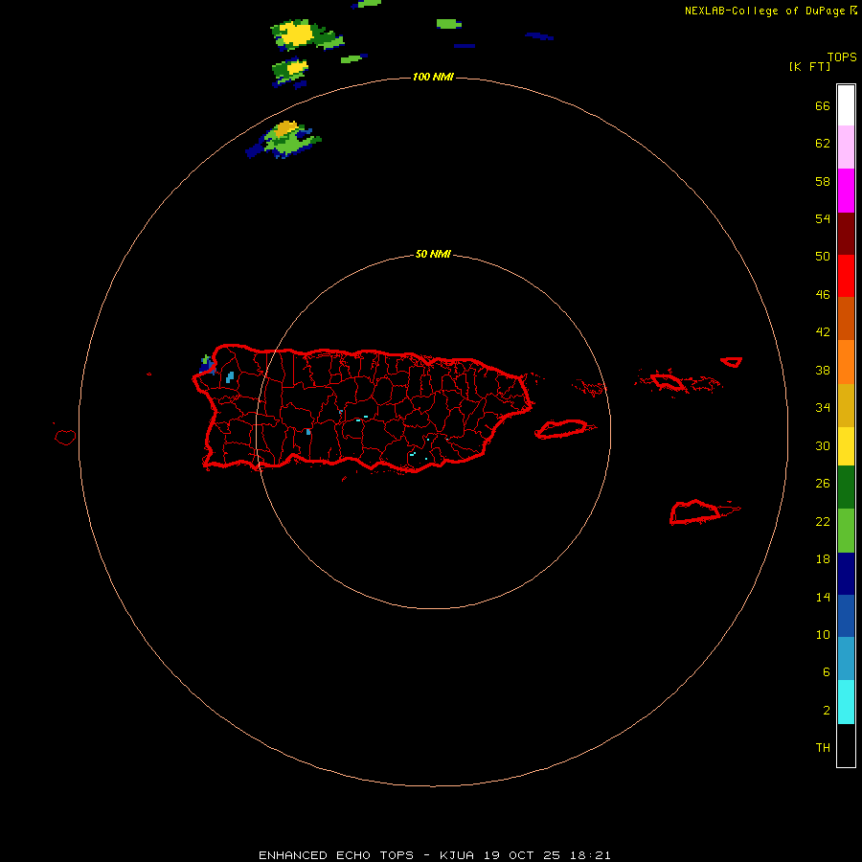The height and width of the screenshot is (862, 862).
Task: Click the '58' legend value
Action: point(823,181)
